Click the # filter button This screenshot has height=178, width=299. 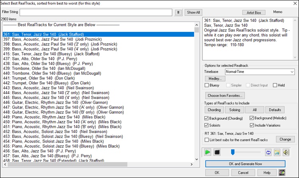tap(178, 12)
